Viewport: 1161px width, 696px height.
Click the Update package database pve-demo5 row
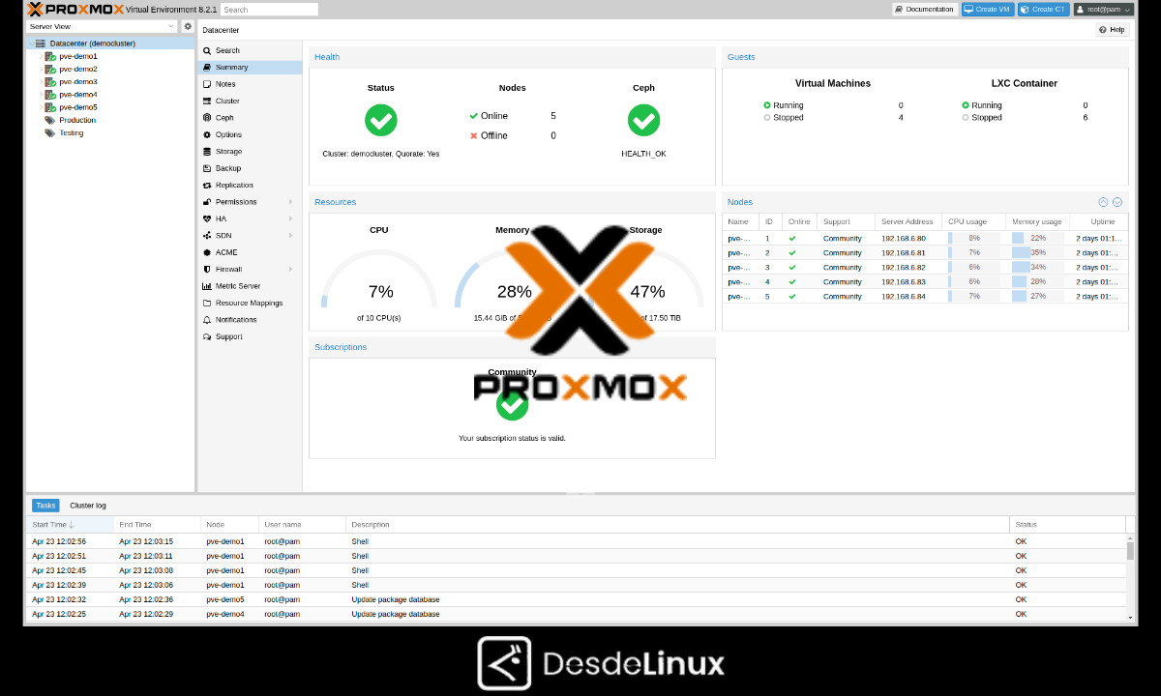click(x=577, y=599)
